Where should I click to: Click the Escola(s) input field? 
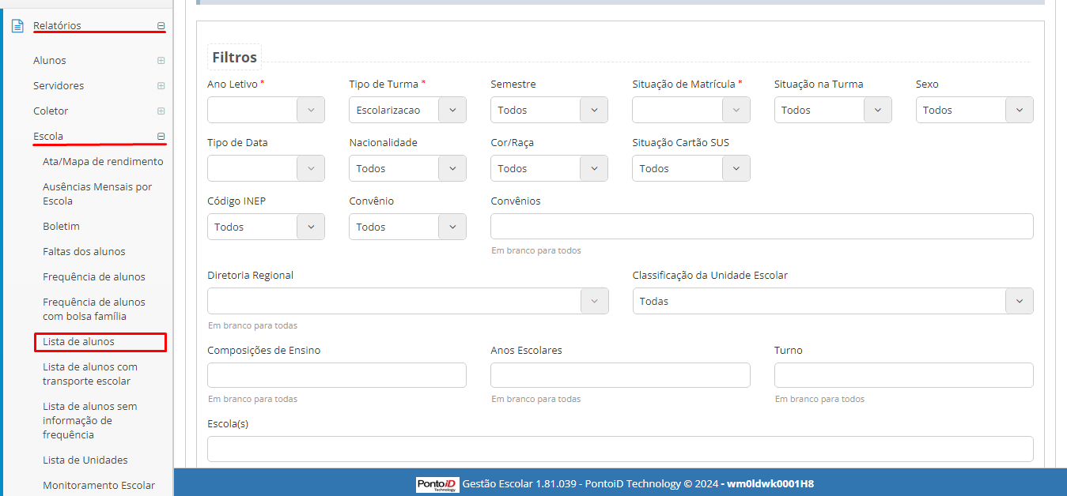(x=620, y=449)
